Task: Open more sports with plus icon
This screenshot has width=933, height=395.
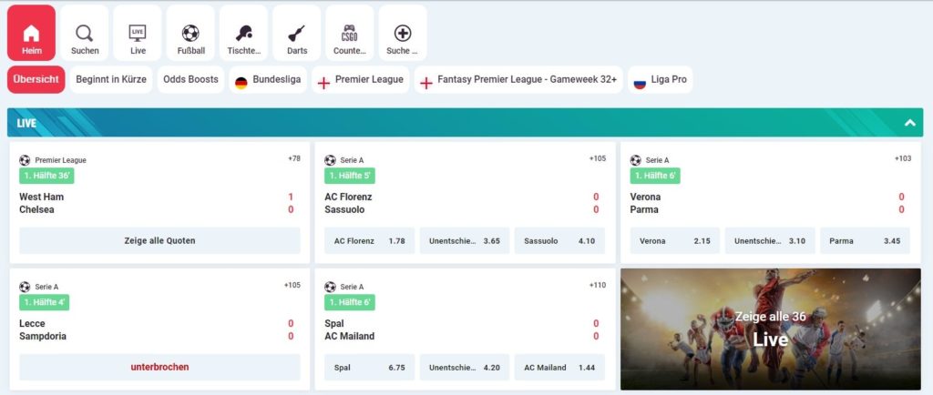Action: coord(403,33)
